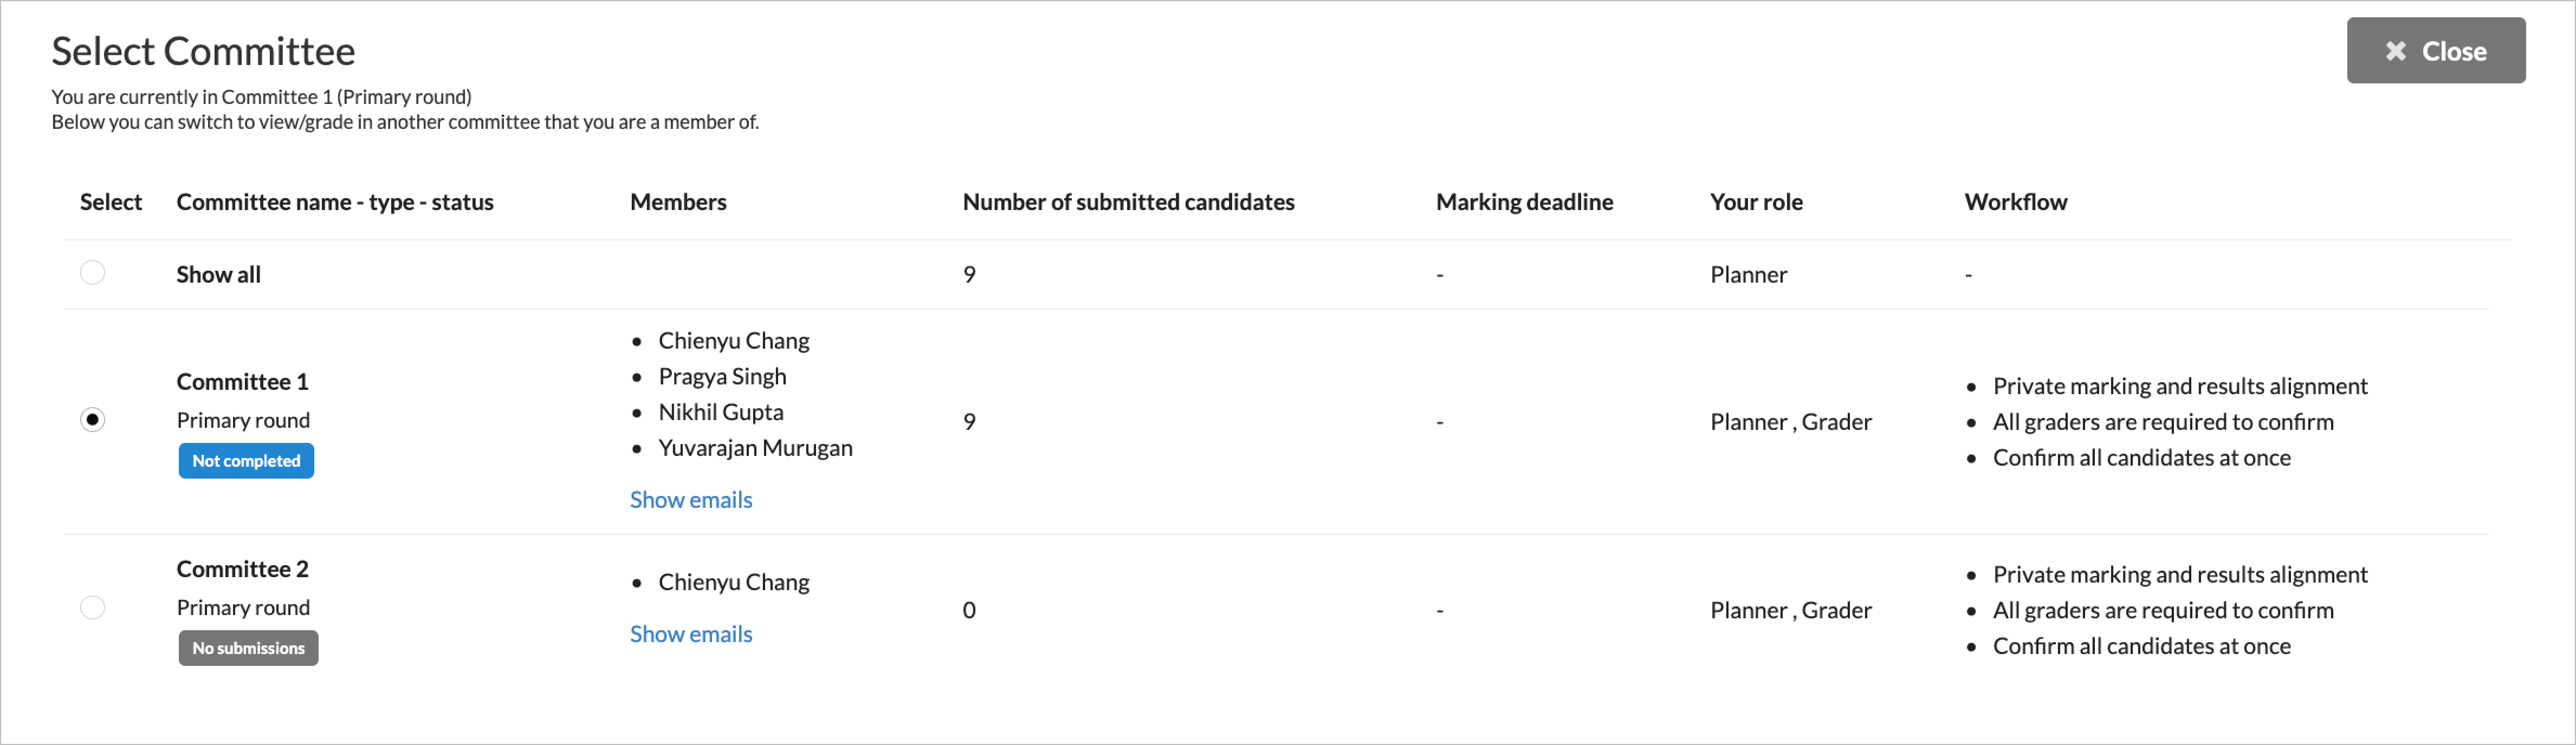Click the X icon in Close button

[2396, 51]
